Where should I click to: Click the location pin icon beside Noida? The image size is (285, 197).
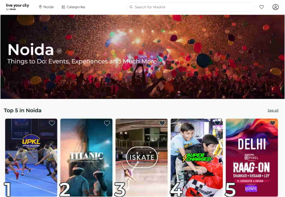pyautogui.click(x=40, y=7)
